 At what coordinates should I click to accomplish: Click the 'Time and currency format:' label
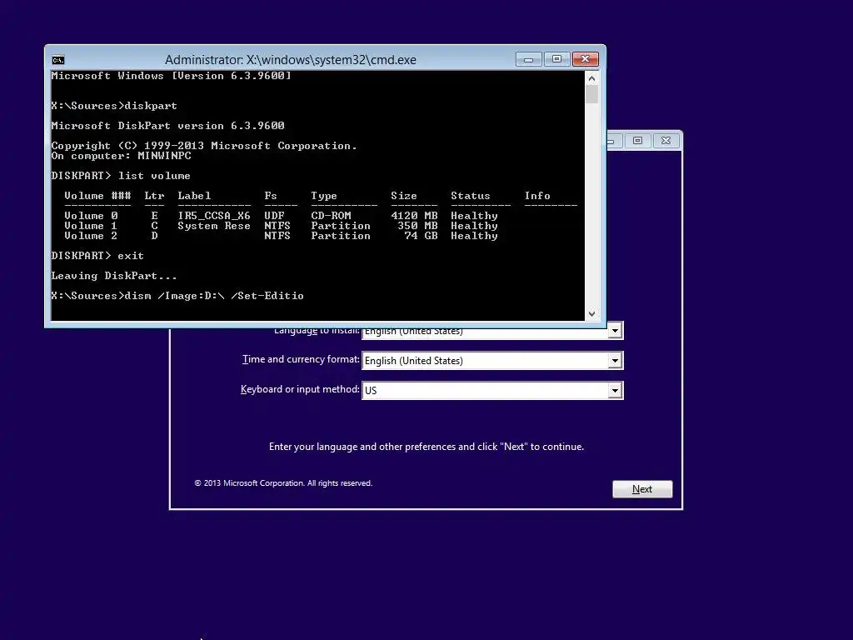pyautogui.click(x=301, y=359)
